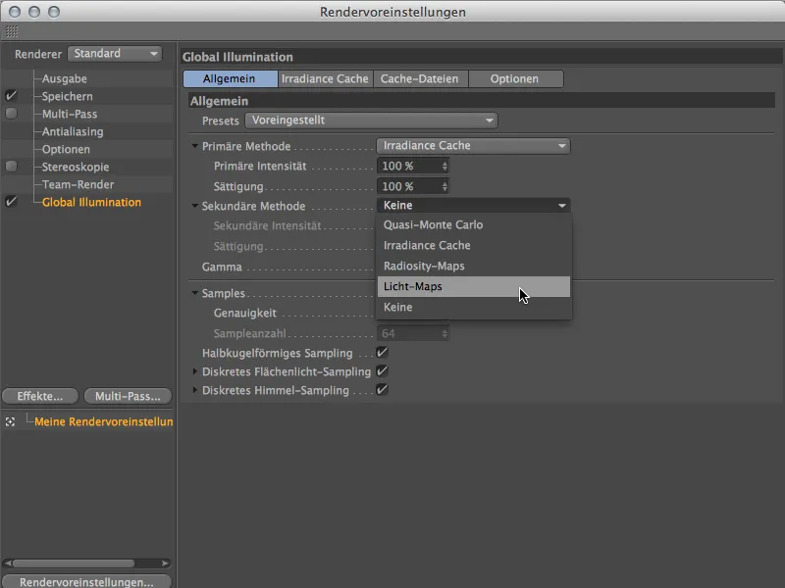
Task: Choose Quasi-Monte Carlo from the list
Action: 474,225
